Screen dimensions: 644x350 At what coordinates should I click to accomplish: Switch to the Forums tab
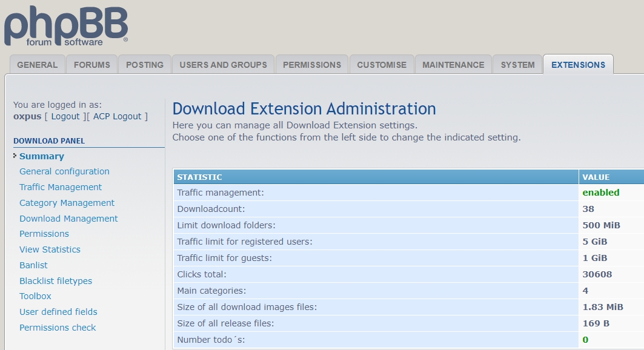coord(92,65)
